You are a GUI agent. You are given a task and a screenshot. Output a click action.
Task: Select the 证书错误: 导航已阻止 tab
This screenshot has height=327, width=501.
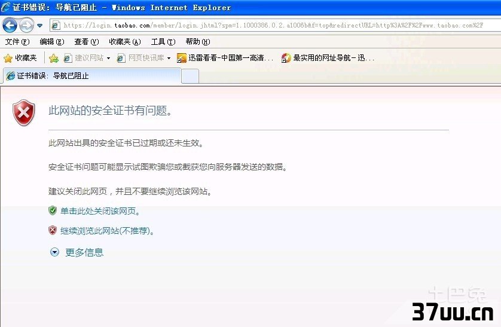click(x=92, y=76)
